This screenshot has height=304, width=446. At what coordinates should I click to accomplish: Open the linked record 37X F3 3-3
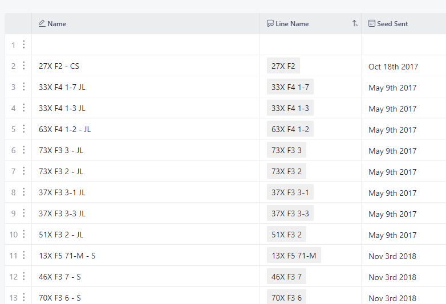290,213
